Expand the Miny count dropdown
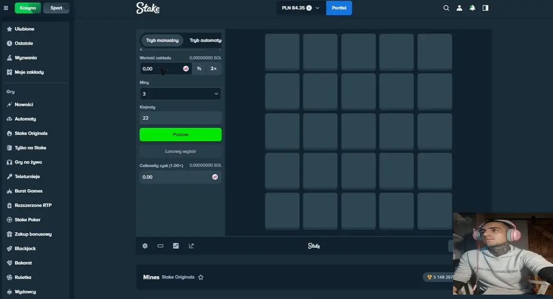Image resolution: width=553 pixels, height=299 pixels. pos(181,94)
